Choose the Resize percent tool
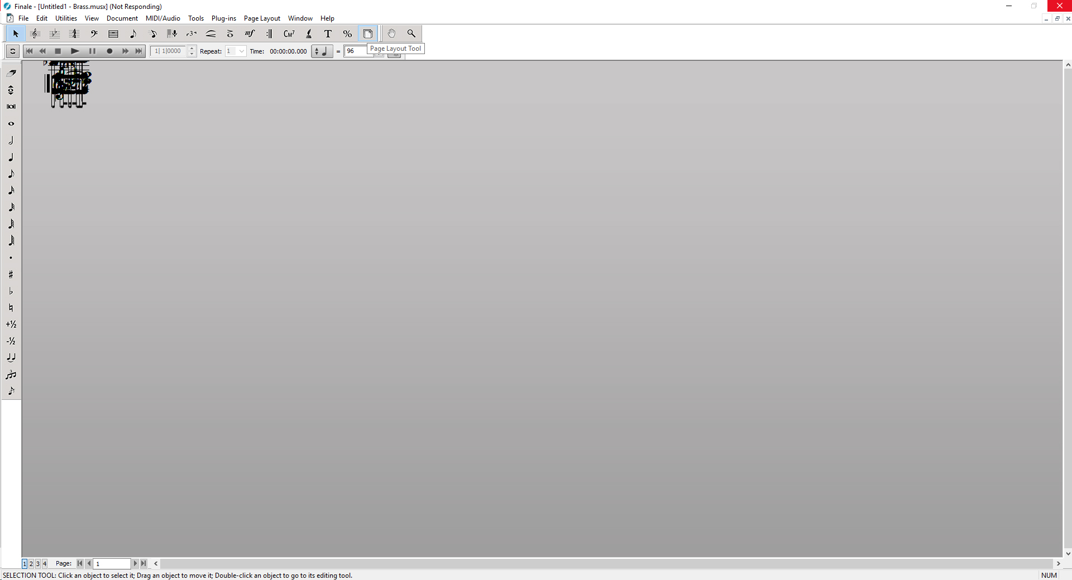Image resolution: width=1072 pixels, height=580 pixels. 347,34
